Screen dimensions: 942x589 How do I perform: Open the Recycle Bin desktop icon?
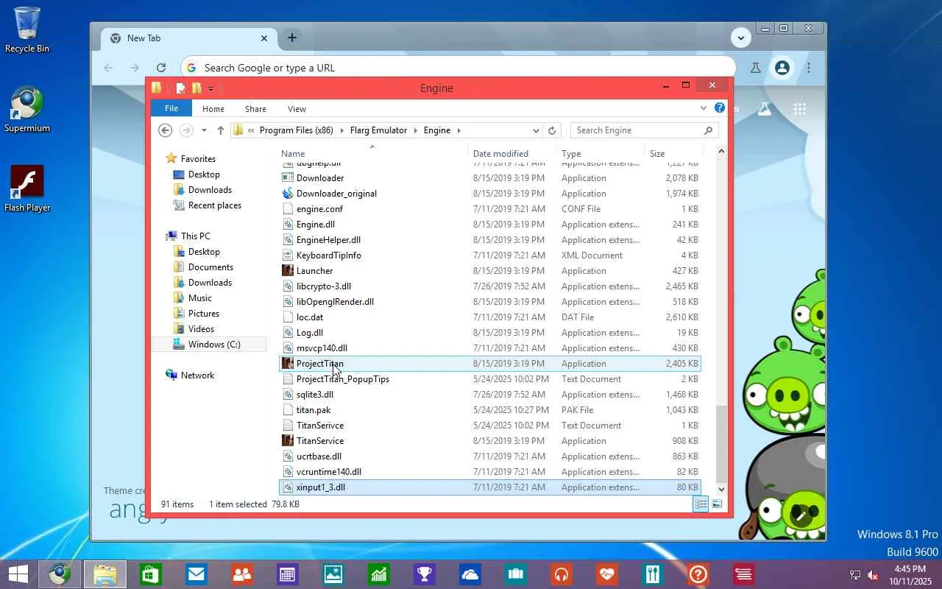[27, 29]
